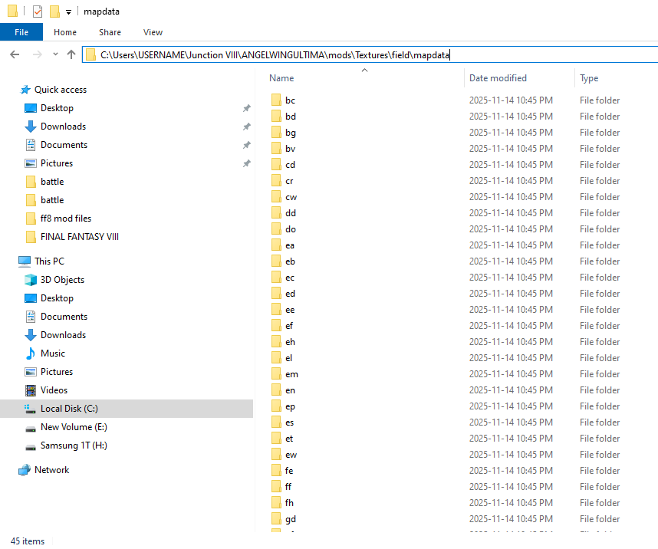Open Music folder under This PC
This screenshot has width=658, height=549.
(52, 353)
